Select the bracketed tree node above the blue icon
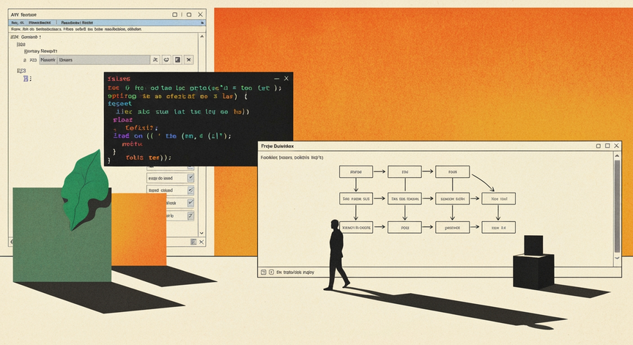This screenshot has height=345, width=633. click(x=21, y=70)
